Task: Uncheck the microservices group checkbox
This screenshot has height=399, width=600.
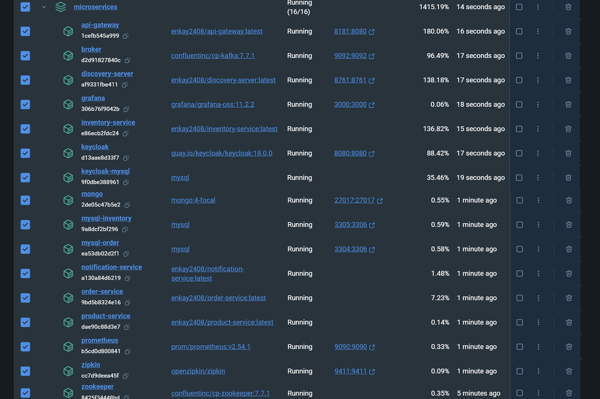Action: [25, 7]
